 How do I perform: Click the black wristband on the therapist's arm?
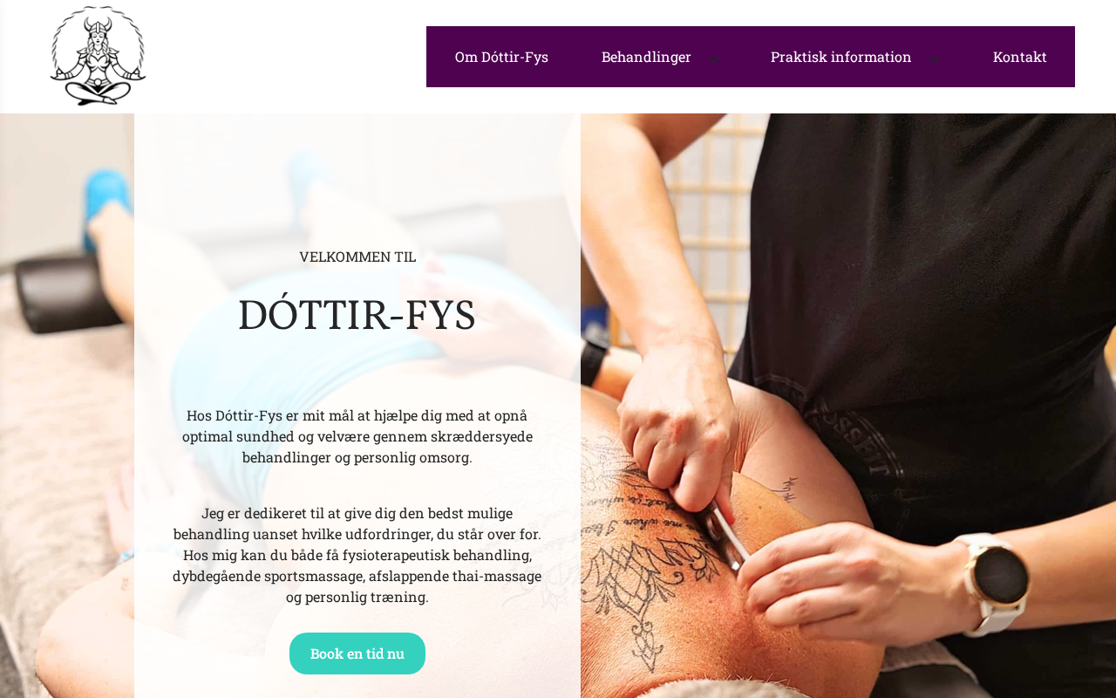594,362
